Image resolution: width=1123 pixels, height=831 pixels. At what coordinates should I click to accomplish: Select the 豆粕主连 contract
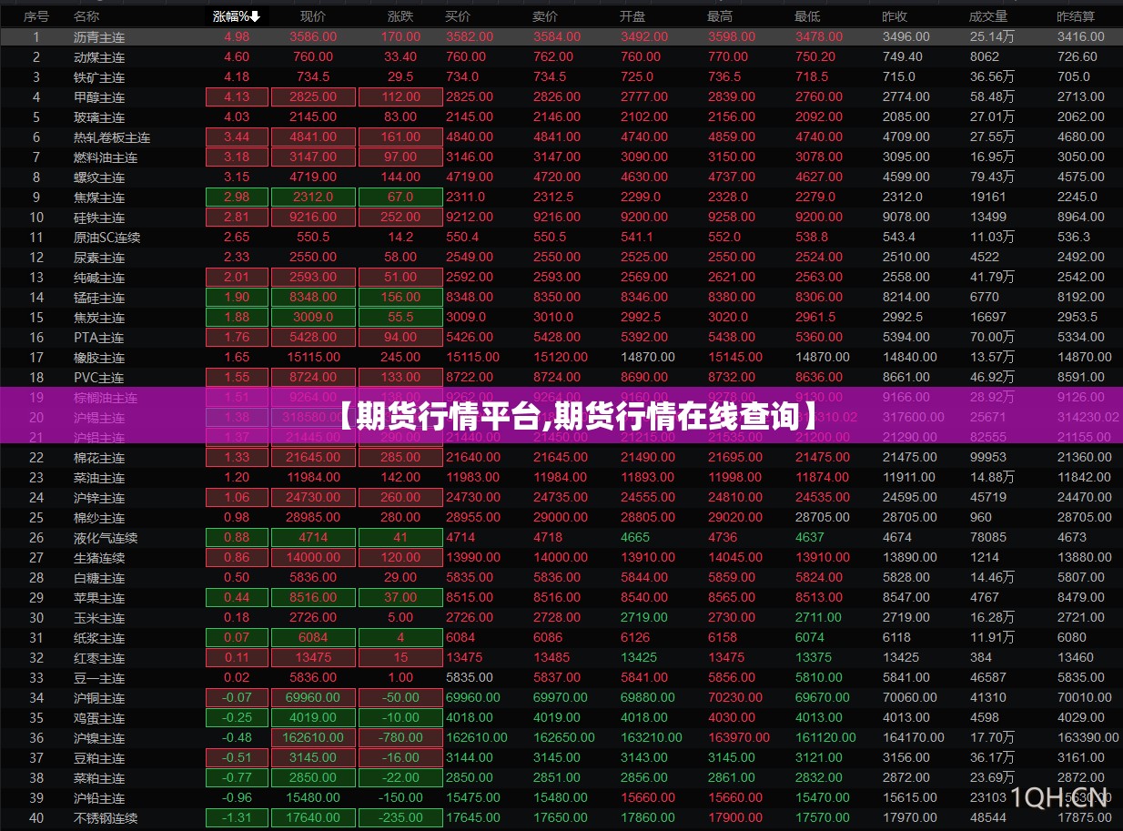[99, 758]
